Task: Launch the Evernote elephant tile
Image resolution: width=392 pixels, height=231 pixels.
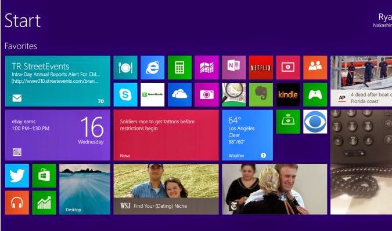Action: coord(261,95)
